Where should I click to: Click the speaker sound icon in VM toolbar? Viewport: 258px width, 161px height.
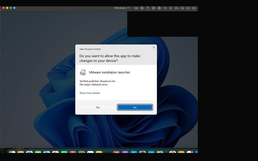(165, 8)
